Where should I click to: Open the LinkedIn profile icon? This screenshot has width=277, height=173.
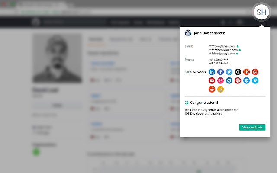click(212, 72)
